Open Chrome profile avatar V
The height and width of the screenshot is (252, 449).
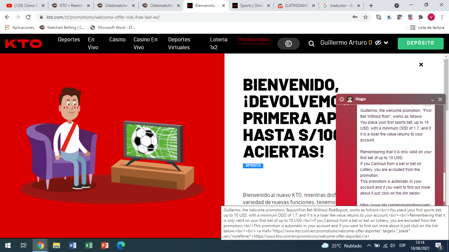coord(431,17)
